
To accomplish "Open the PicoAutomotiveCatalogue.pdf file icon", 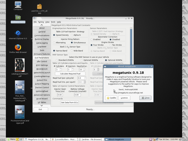I will [x=20, y=112].
